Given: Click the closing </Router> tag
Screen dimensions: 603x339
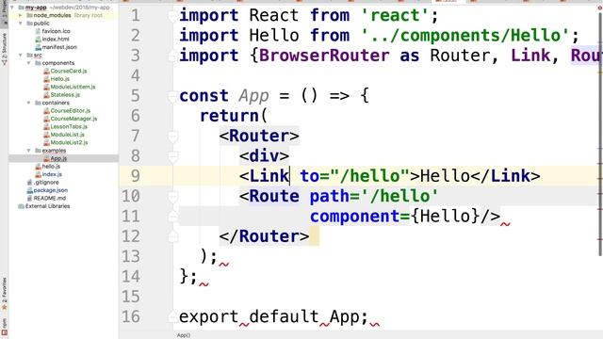Looking at the screenshot, I should click(264, 236).
